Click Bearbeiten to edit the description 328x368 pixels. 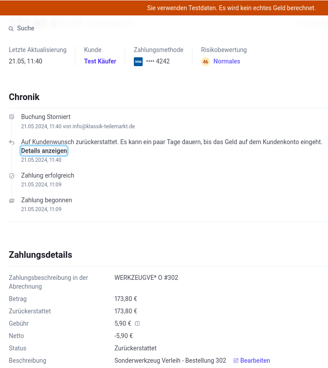click(255, 360)
